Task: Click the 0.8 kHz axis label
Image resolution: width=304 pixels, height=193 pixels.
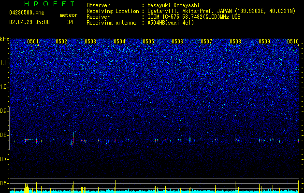Action: click(x=4, y=135)
